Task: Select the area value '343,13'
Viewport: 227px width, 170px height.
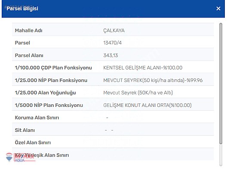Action: (110, 55)
